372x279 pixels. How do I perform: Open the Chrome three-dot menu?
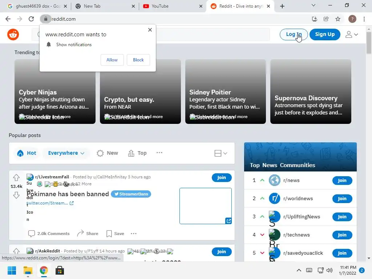click(364, 19)
